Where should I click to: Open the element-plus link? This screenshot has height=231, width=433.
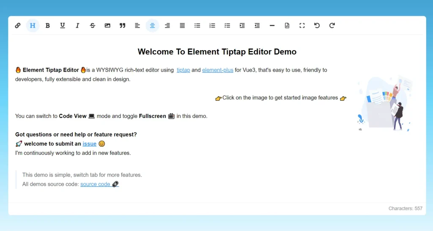click(218, 70)
